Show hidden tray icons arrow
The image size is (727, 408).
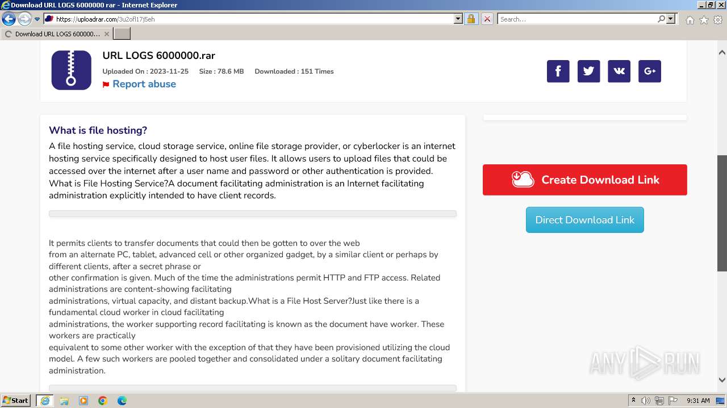point(633,401)
